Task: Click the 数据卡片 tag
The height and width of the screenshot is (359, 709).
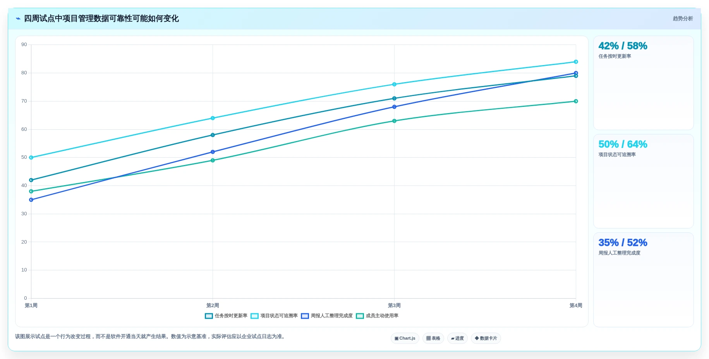Action: pyautogui.click(x=486, y=338)
